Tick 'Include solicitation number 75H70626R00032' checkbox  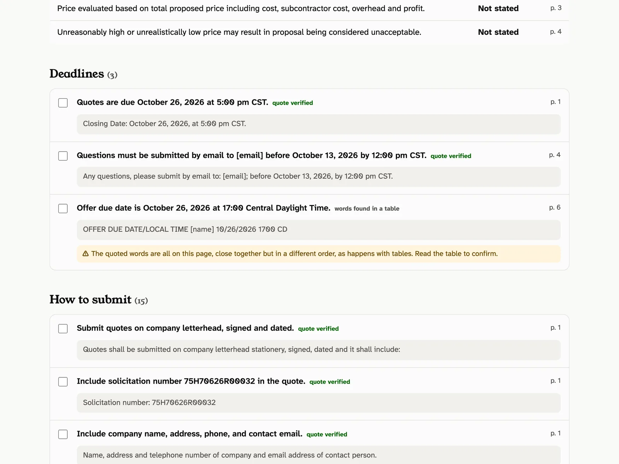click(63, 382)
